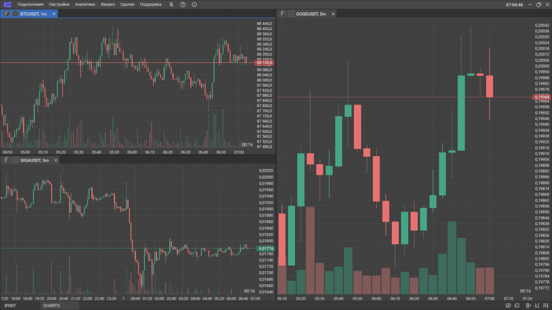Screen dimensions: 552x310
Task: Select the BYBIT tab at the bottom
Action: [x=11, y=306]
